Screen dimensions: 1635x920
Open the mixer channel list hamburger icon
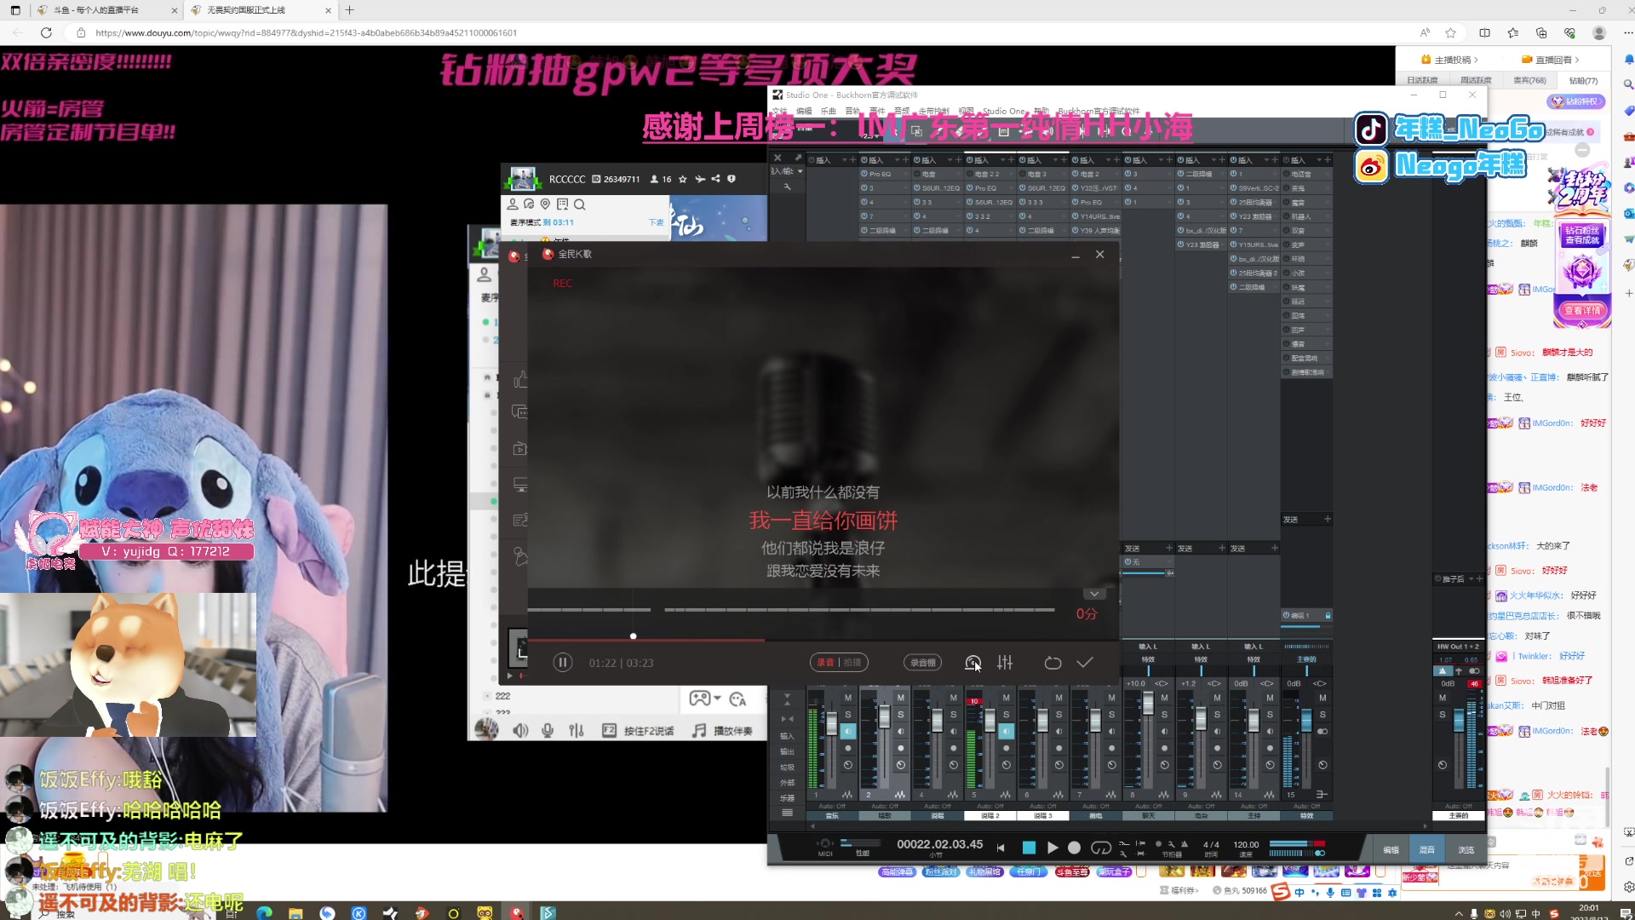[x=787, y=813]
